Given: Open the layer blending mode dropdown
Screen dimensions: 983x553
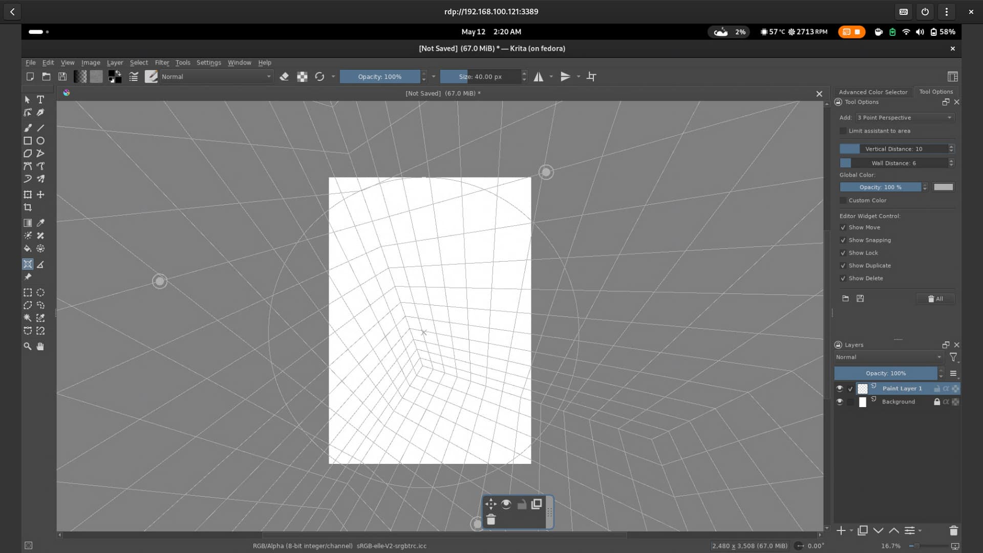Looking at the screenshot, I should pyautogui.click(x=888, y=357).
